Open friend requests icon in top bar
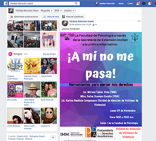This screenshot has height=141, width=156. (138, 4)
